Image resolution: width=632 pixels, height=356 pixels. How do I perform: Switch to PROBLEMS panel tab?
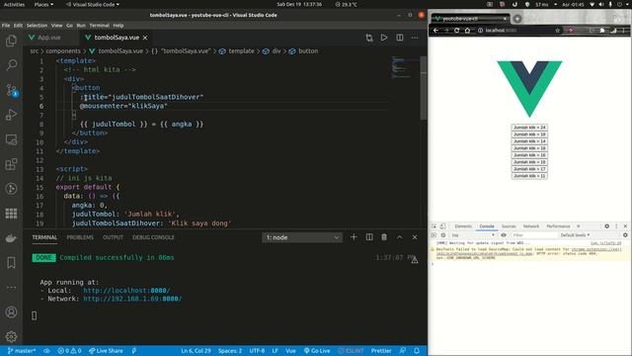(x=80, y=237)
